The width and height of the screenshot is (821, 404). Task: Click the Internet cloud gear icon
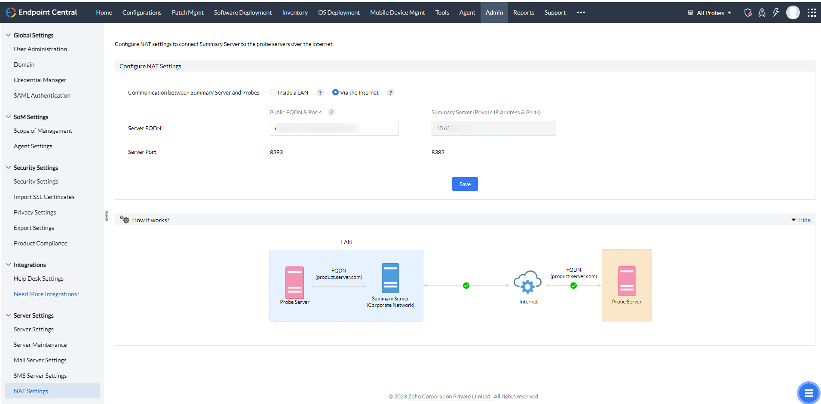point(528,283)
